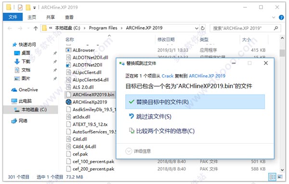Expand the ribbon chevron
This screenshot has width=289, height=184.
[274, 17]
